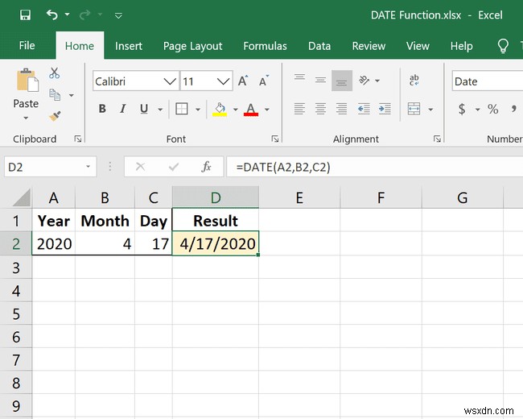Click Increase Font Size icon
The height and width of the screenshot is (419, 523).
pos(243,81)
